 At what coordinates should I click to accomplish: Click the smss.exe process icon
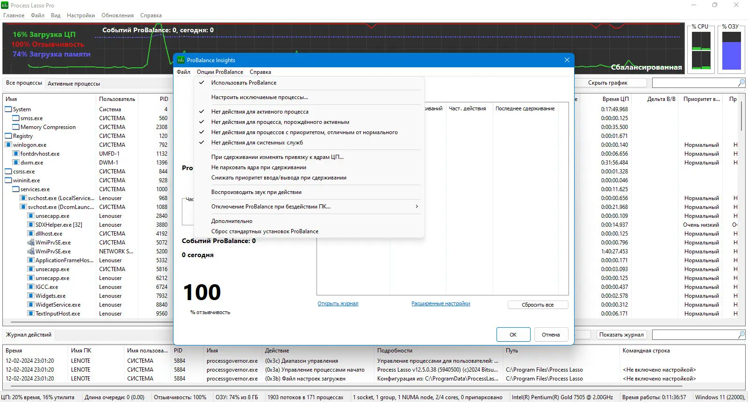click(16, 118)
